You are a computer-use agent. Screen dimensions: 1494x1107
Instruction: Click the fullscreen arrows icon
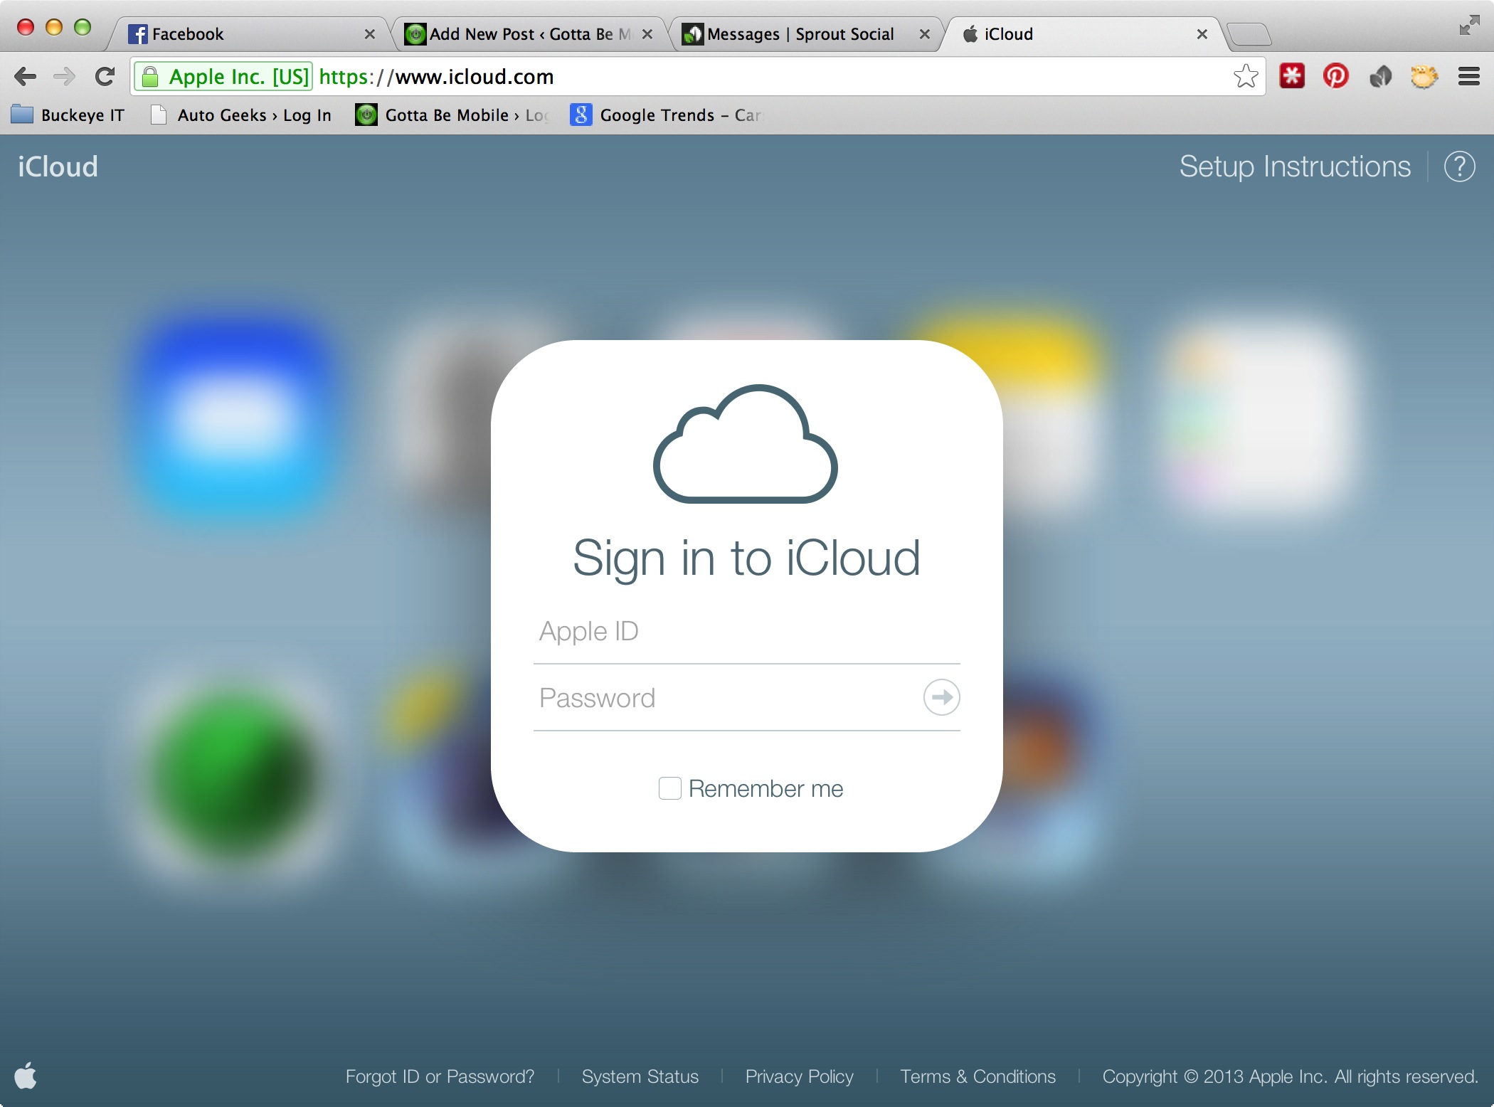(1469, 26)
